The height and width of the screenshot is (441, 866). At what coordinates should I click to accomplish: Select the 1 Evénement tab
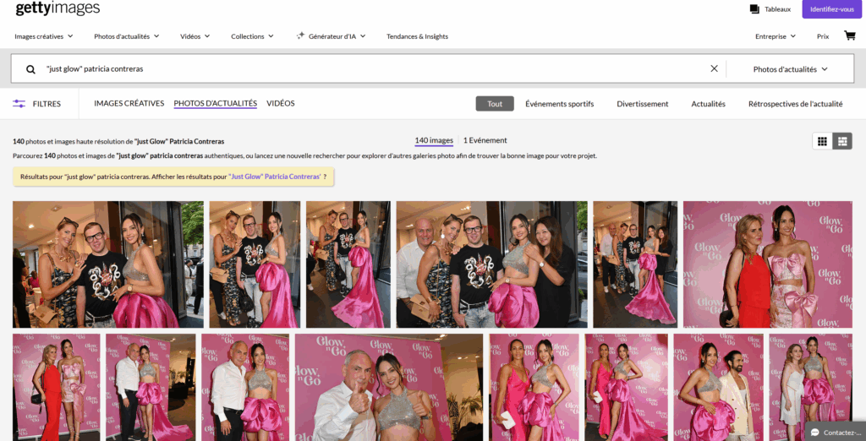pos(485,140)
